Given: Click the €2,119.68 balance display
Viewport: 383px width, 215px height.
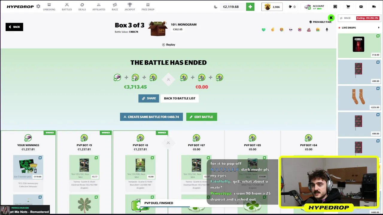Looking at the screenshot, I should pyautogui.click(x=231, y=7).
